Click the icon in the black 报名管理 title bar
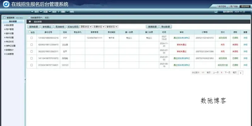Viewport: 252px width, 126px height. click(30, 21)
